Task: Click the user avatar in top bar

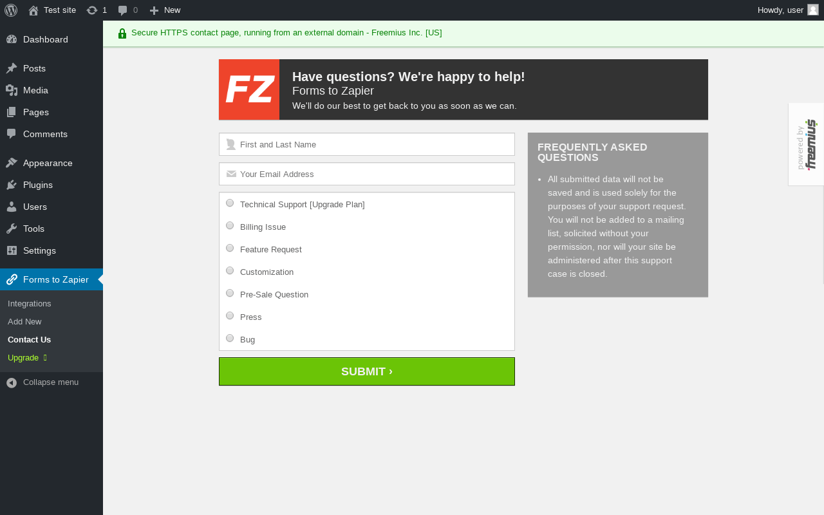Action: [813, 10]
